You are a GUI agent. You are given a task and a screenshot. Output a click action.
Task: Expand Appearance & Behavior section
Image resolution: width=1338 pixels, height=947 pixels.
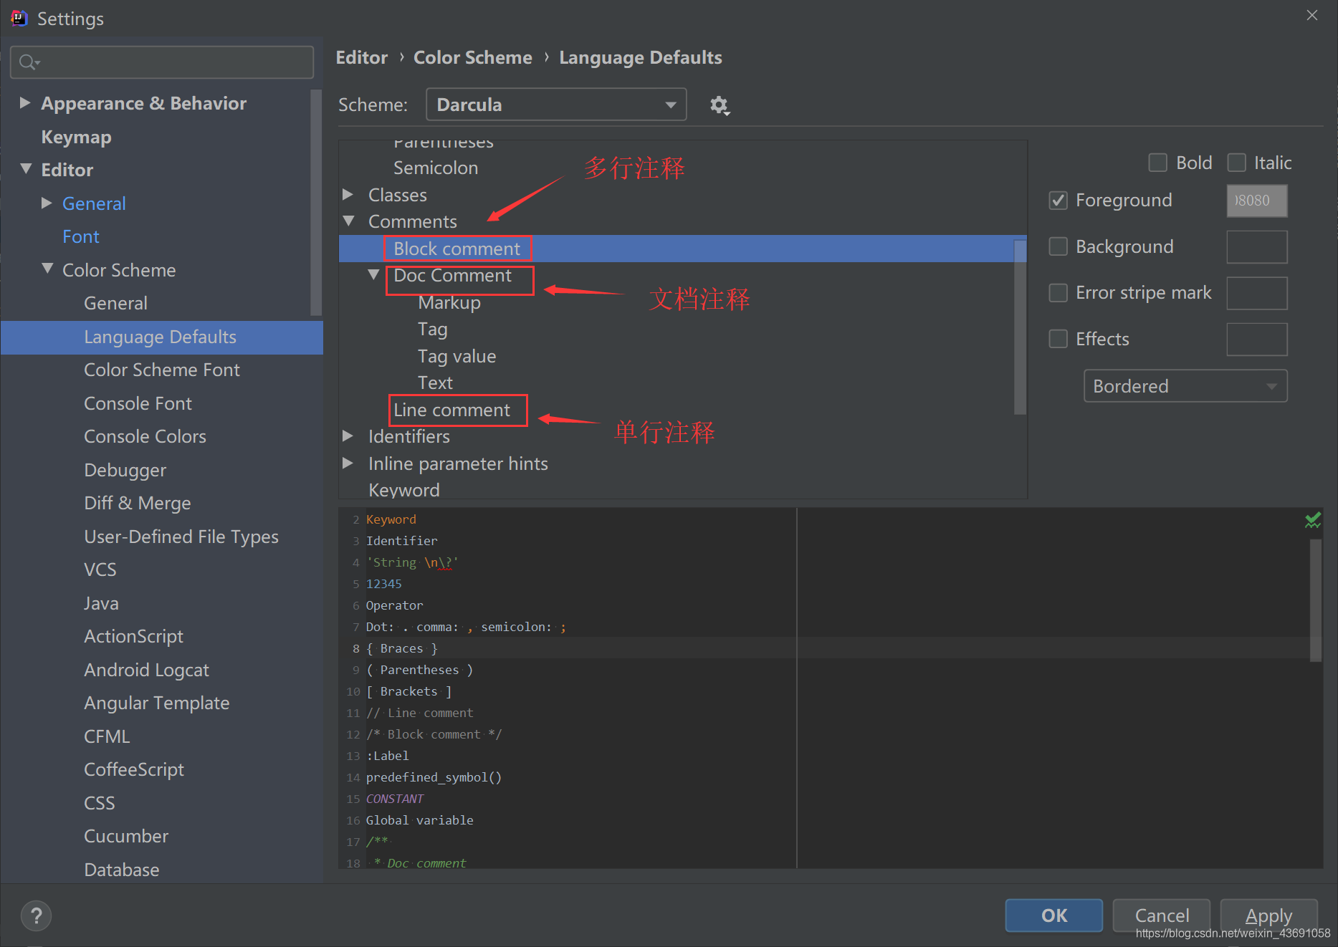[25, 102]
